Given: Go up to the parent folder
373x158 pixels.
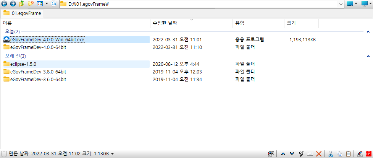Looking at the screenshot, I should (22, 3).
